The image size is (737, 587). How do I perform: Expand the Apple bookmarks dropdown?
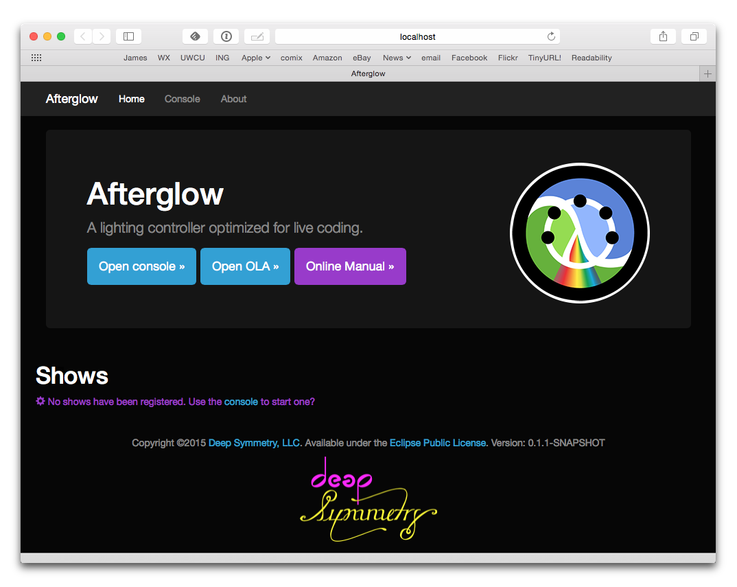pos(255,58)
